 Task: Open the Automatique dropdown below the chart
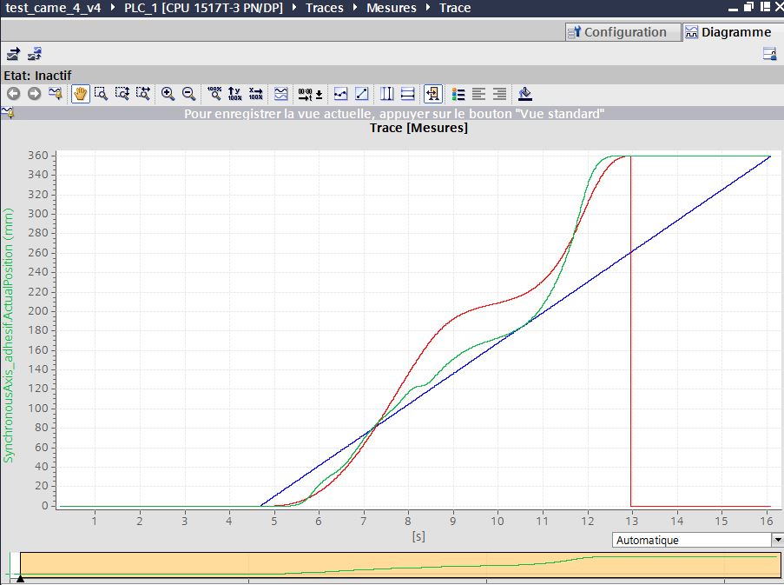pos(777,540)
